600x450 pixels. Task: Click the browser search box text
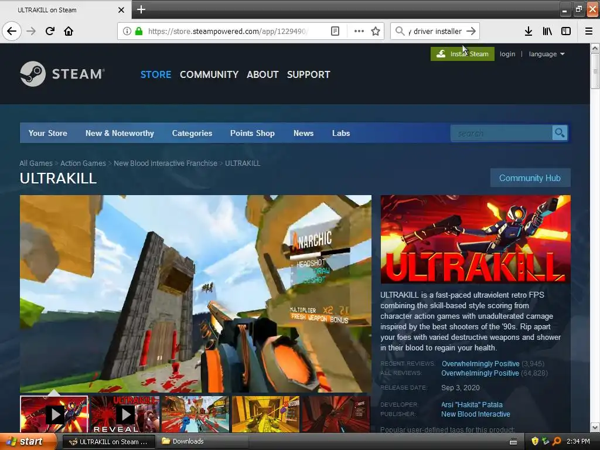(435, 31)
